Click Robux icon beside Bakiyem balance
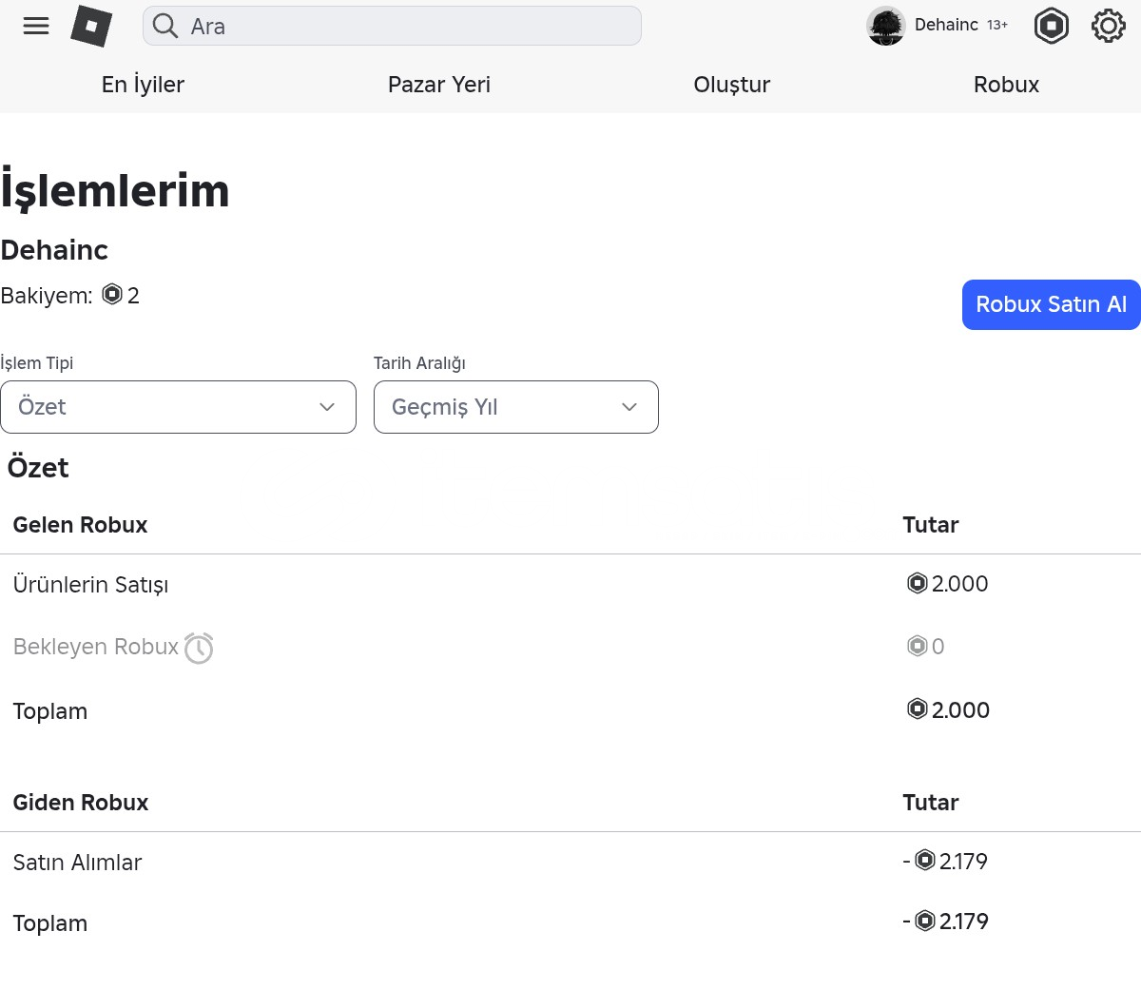Viewport: 1141px width, 990px height. (112, 295)
